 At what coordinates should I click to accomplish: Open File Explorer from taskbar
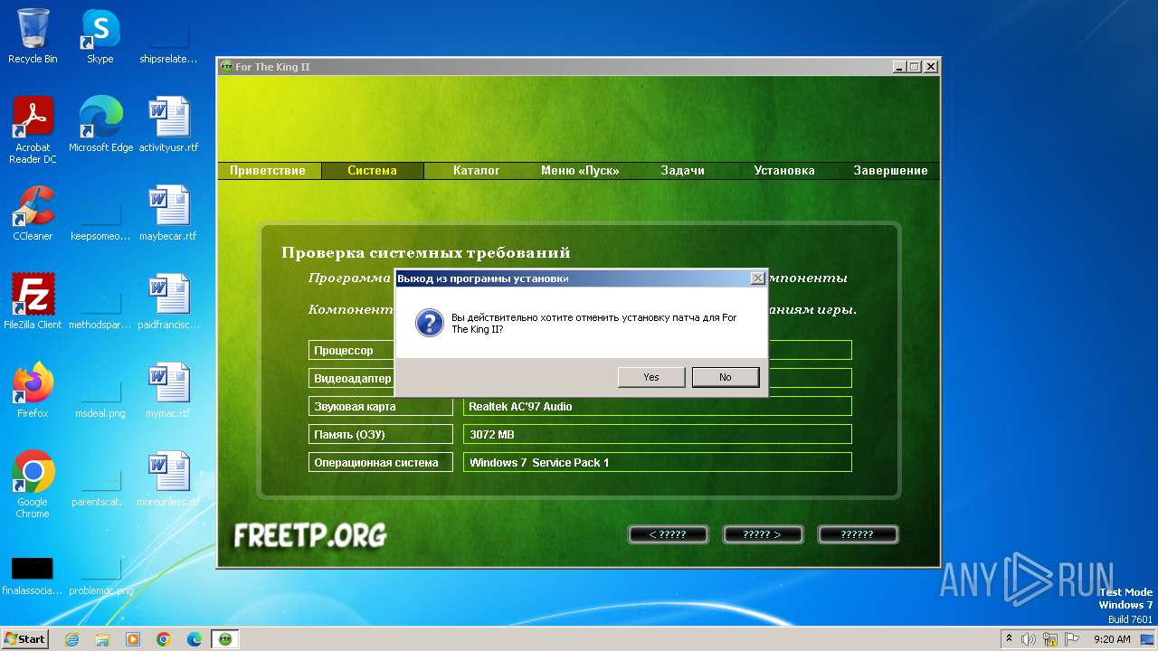(x=102, y=639)
